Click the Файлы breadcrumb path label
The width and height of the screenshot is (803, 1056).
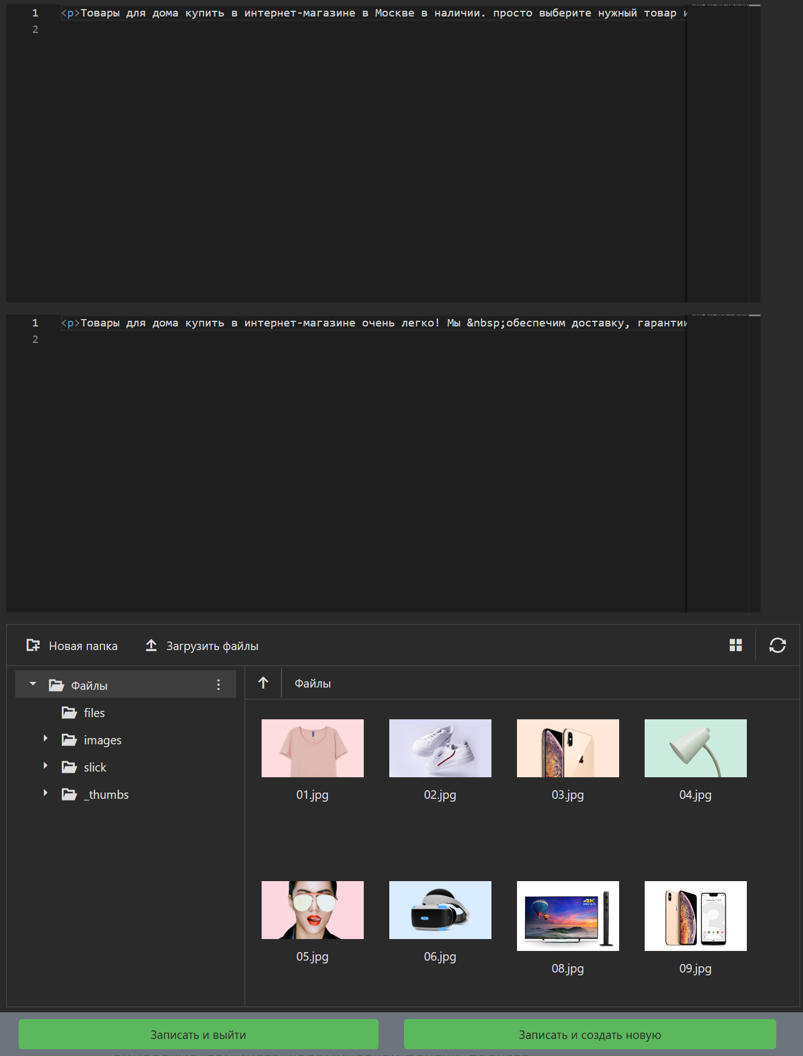(313, 684)
